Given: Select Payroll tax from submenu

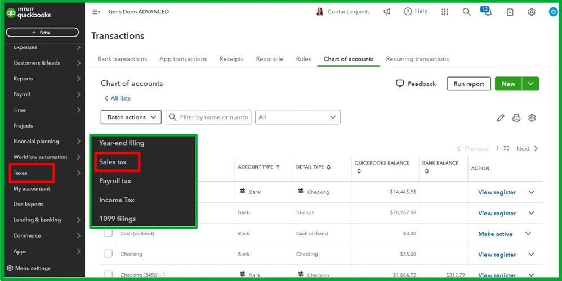Looking at the screenshot, I should 115,181.
